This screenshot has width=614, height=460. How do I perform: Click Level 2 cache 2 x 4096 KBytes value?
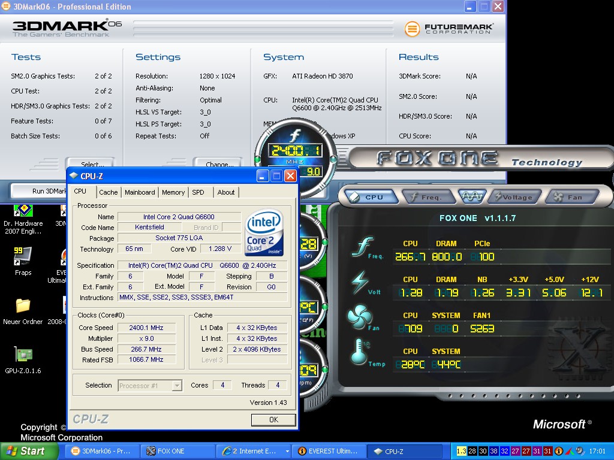pyautogui.click(x=257, y=349)
